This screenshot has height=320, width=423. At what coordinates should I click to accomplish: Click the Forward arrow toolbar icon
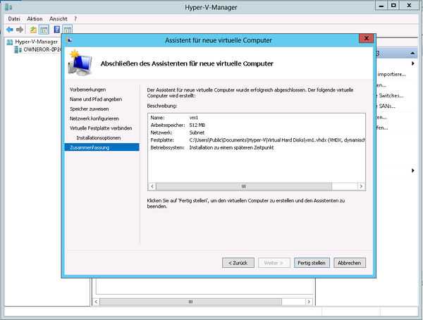[20, 30]
